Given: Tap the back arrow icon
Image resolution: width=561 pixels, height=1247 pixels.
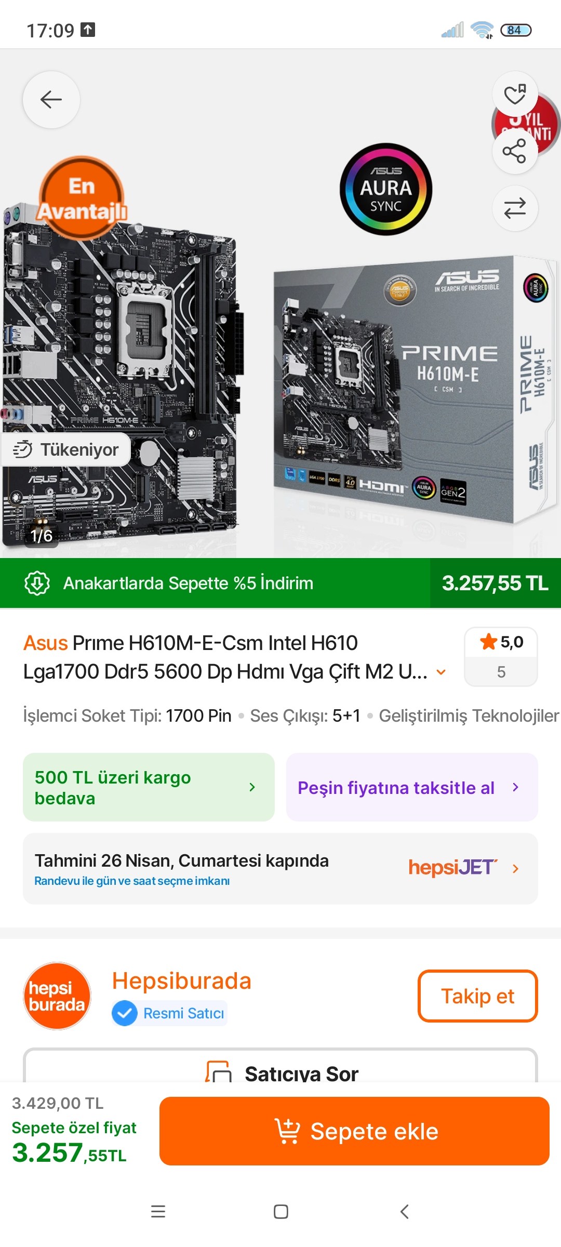Looking at the screenshot, I should [x=51, y=99].
